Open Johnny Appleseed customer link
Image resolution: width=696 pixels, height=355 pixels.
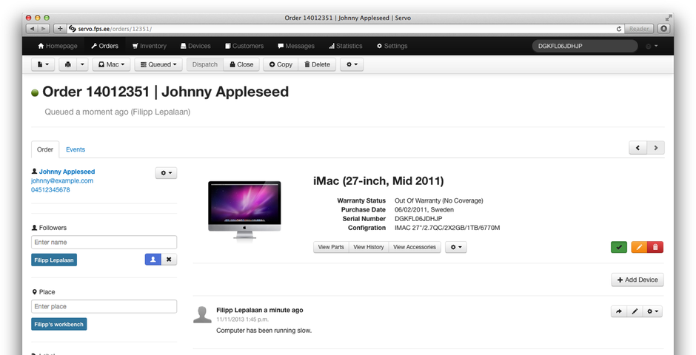tap(67, 172)
